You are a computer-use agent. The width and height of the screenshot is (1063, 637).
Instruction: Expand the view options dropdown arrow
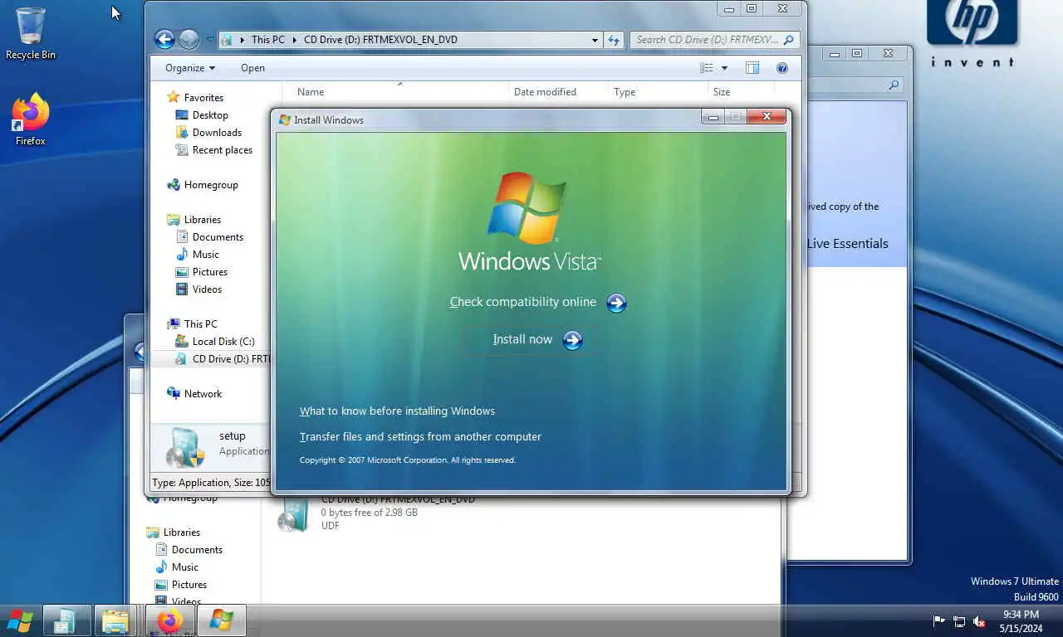pyautogui.click(x=724, y=68)
